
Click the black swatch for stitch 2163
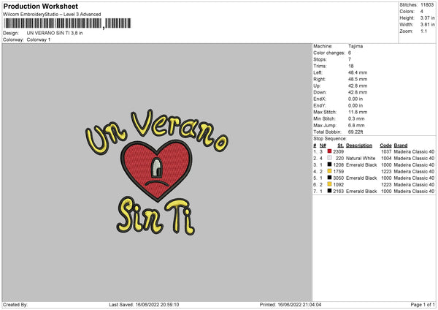pos(330,191)
